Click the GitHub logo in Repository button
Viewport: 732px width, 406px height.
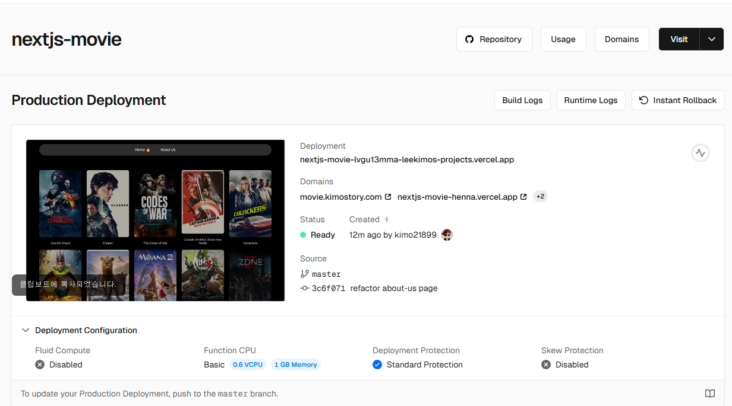(469, 39)
